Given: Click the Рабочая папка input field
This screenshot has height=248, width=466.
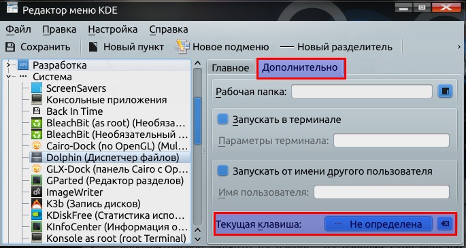Looking at the screenshot, I should [x=362, y=91].
